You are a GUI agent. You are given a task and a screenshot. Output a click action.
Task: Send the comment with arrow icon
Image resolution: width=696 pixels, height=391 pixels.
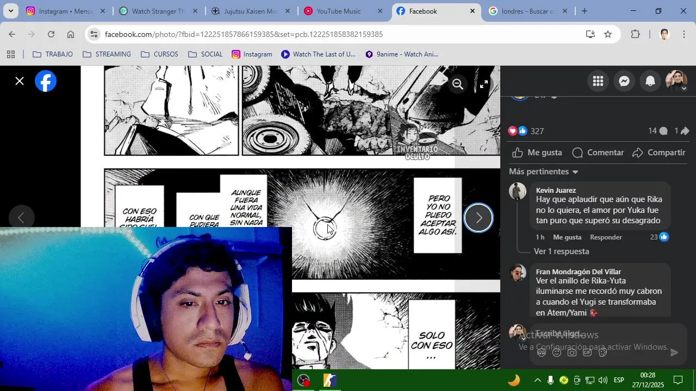674,352
